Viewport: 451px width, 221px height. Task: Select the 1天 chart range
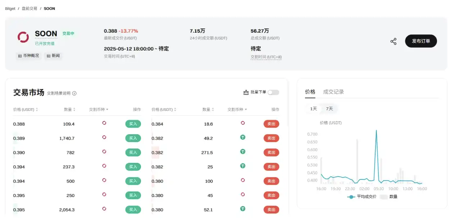click(314, 109)
